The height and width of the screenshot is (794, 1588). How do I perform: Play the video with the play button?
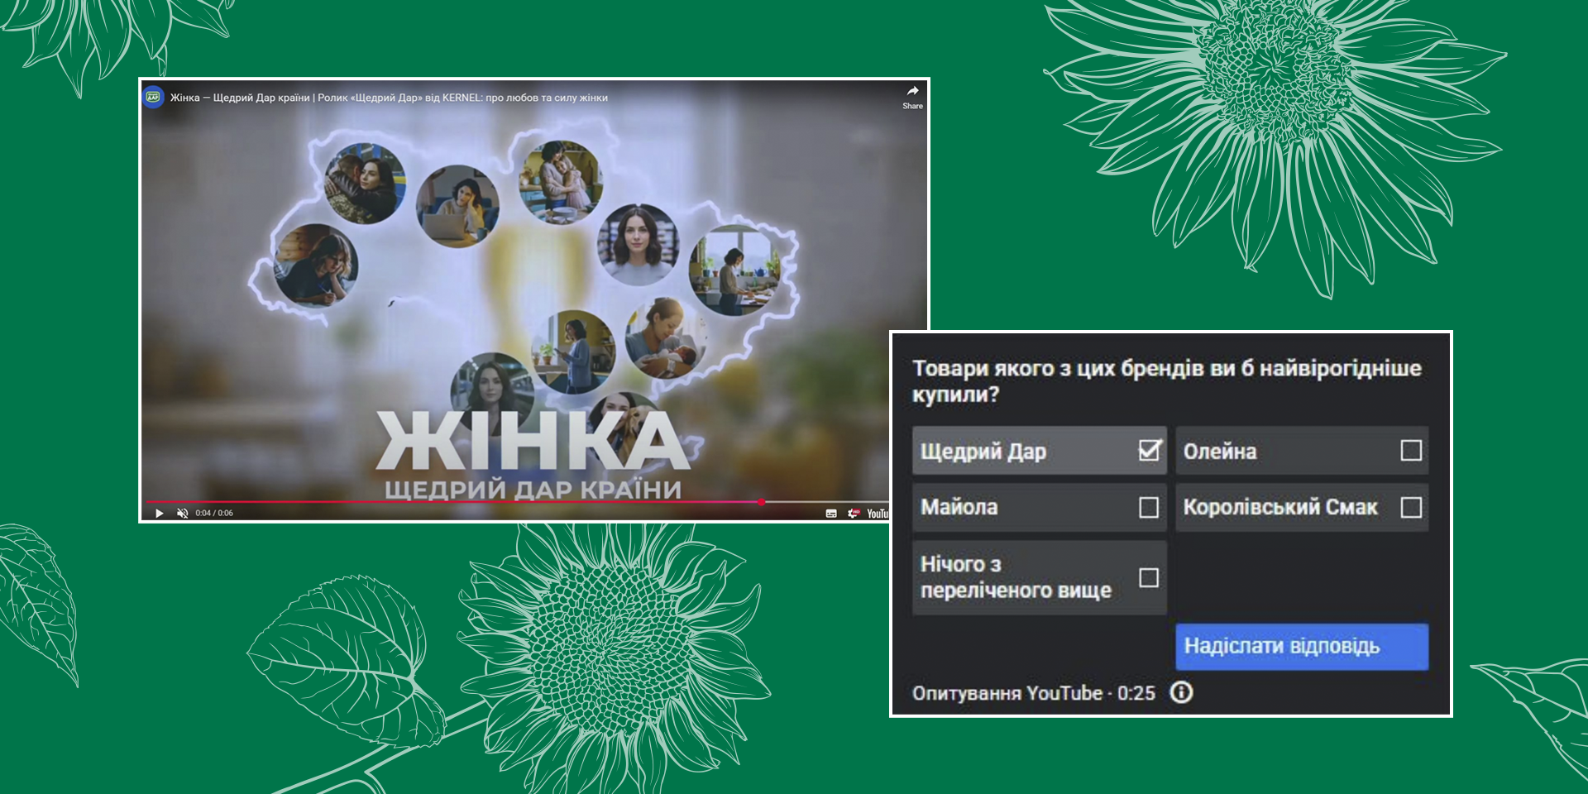click(x=159, y=514)
